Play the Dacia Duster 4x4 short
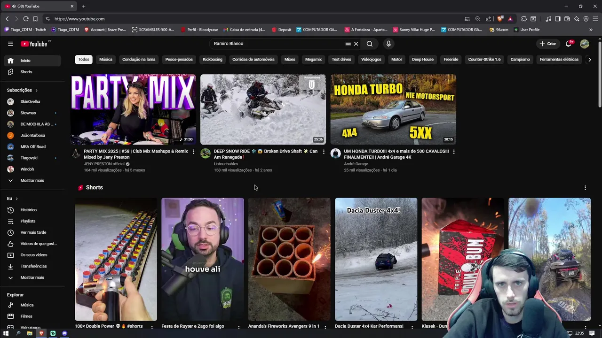602x338 pixels. [x=376, y=259]
